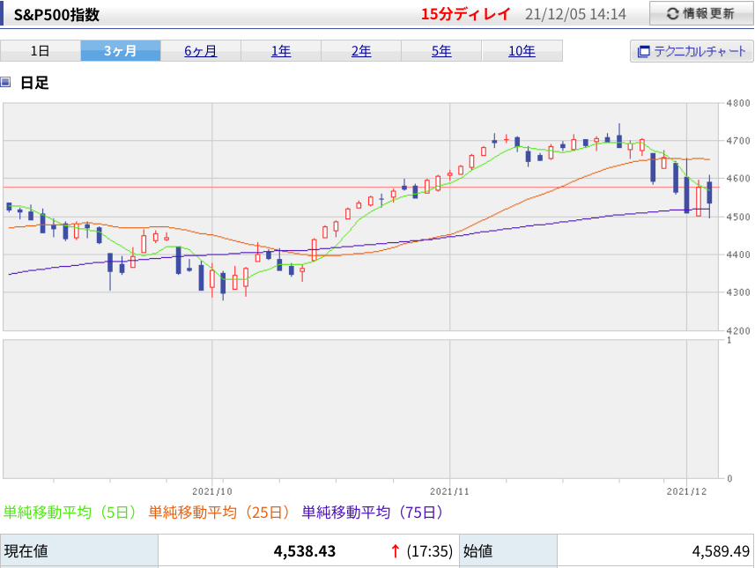755x568 pixels.
Task: Click the 2021/12 axis label
Action: click(x=686, y=491)
